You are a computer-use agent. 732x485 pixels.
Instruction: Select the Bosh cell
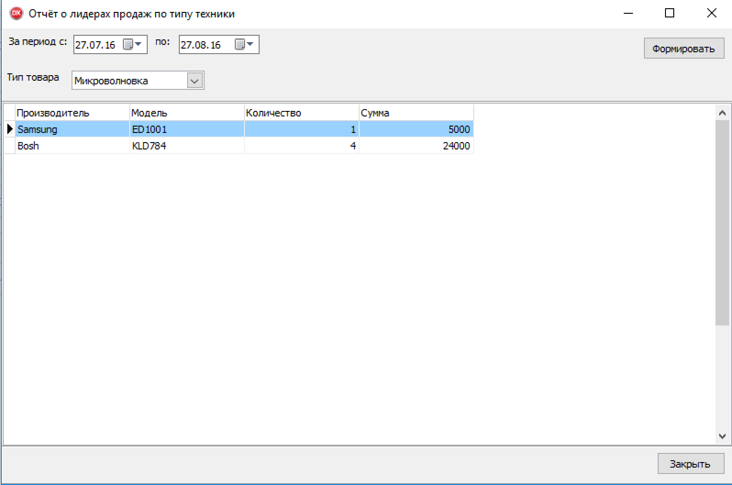click(x=72, y=146)
